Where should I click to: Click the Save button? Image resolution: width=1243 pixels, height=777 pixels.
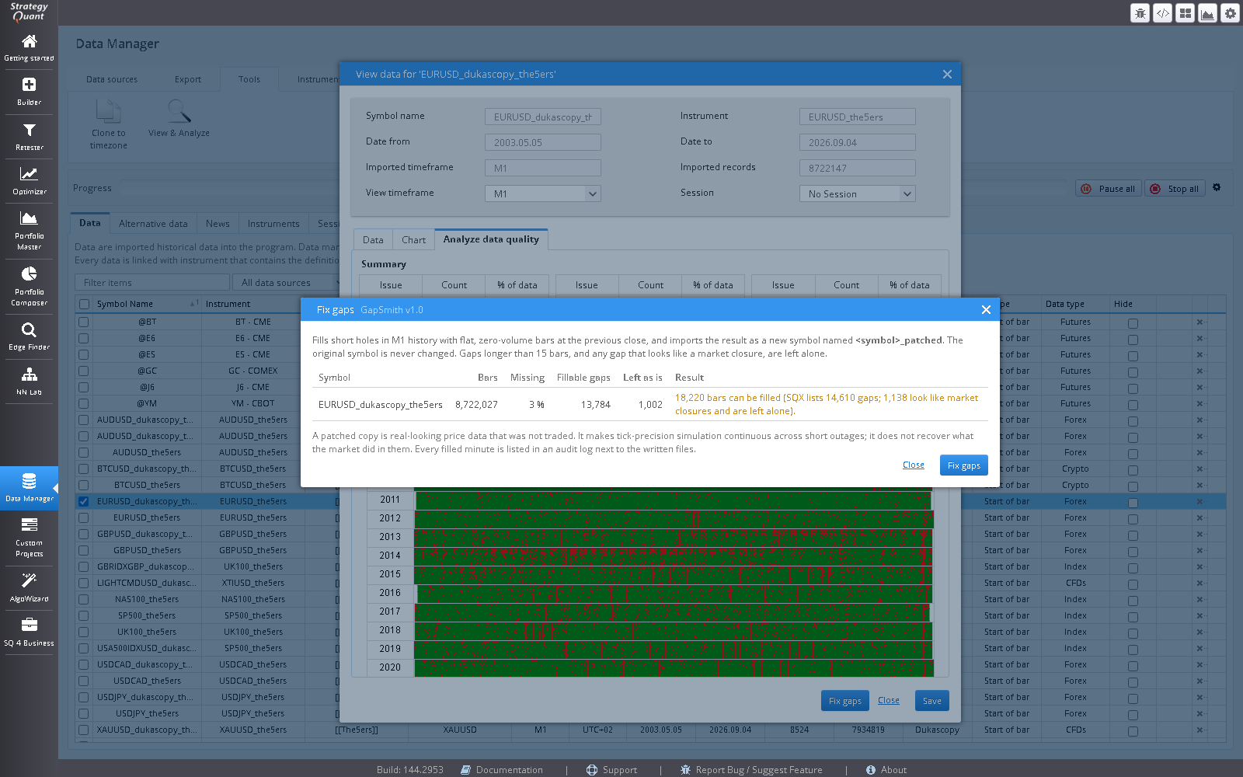(x=932, y=701)
